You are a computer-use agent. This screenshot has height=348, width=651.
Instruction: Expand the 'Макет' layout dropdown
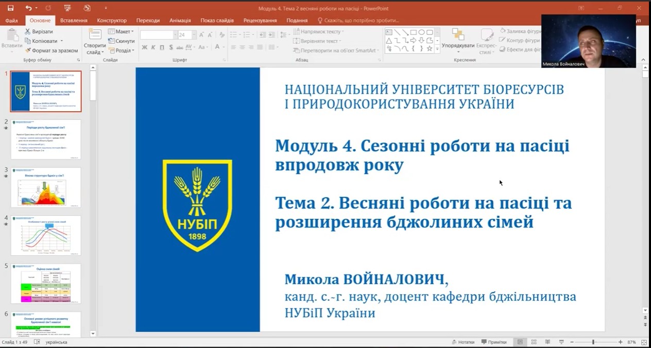point(122,31)
